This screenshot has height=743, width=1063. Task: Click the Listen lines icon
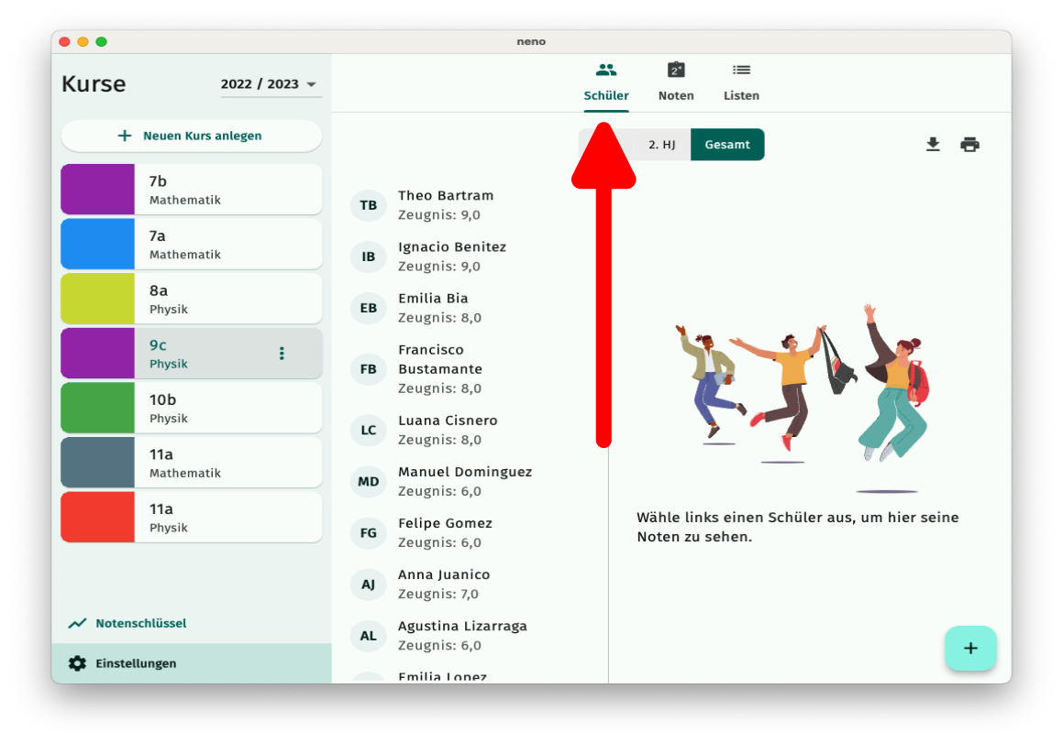click(x=741, y=70)
